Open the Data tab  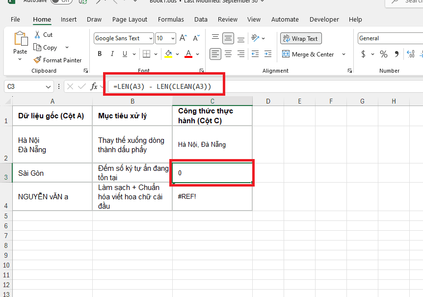[201, 20]
